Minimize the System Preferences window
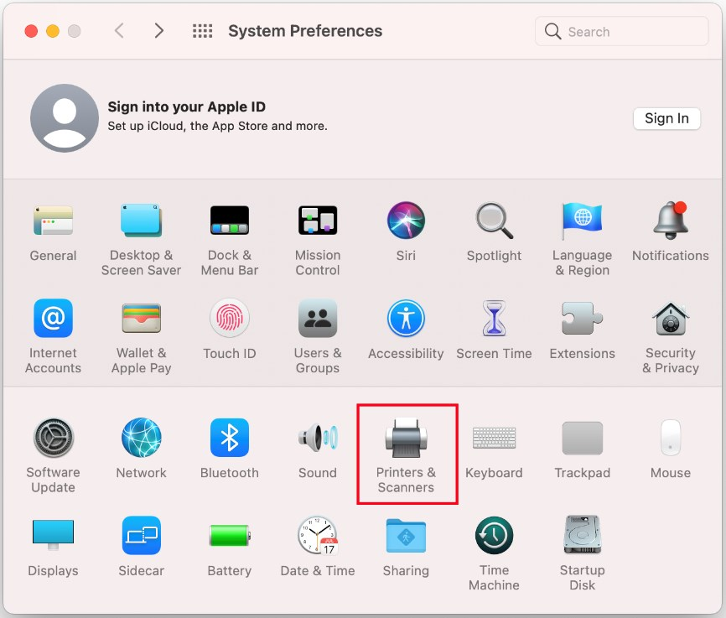The image size is (726, 618). [53, 31]
